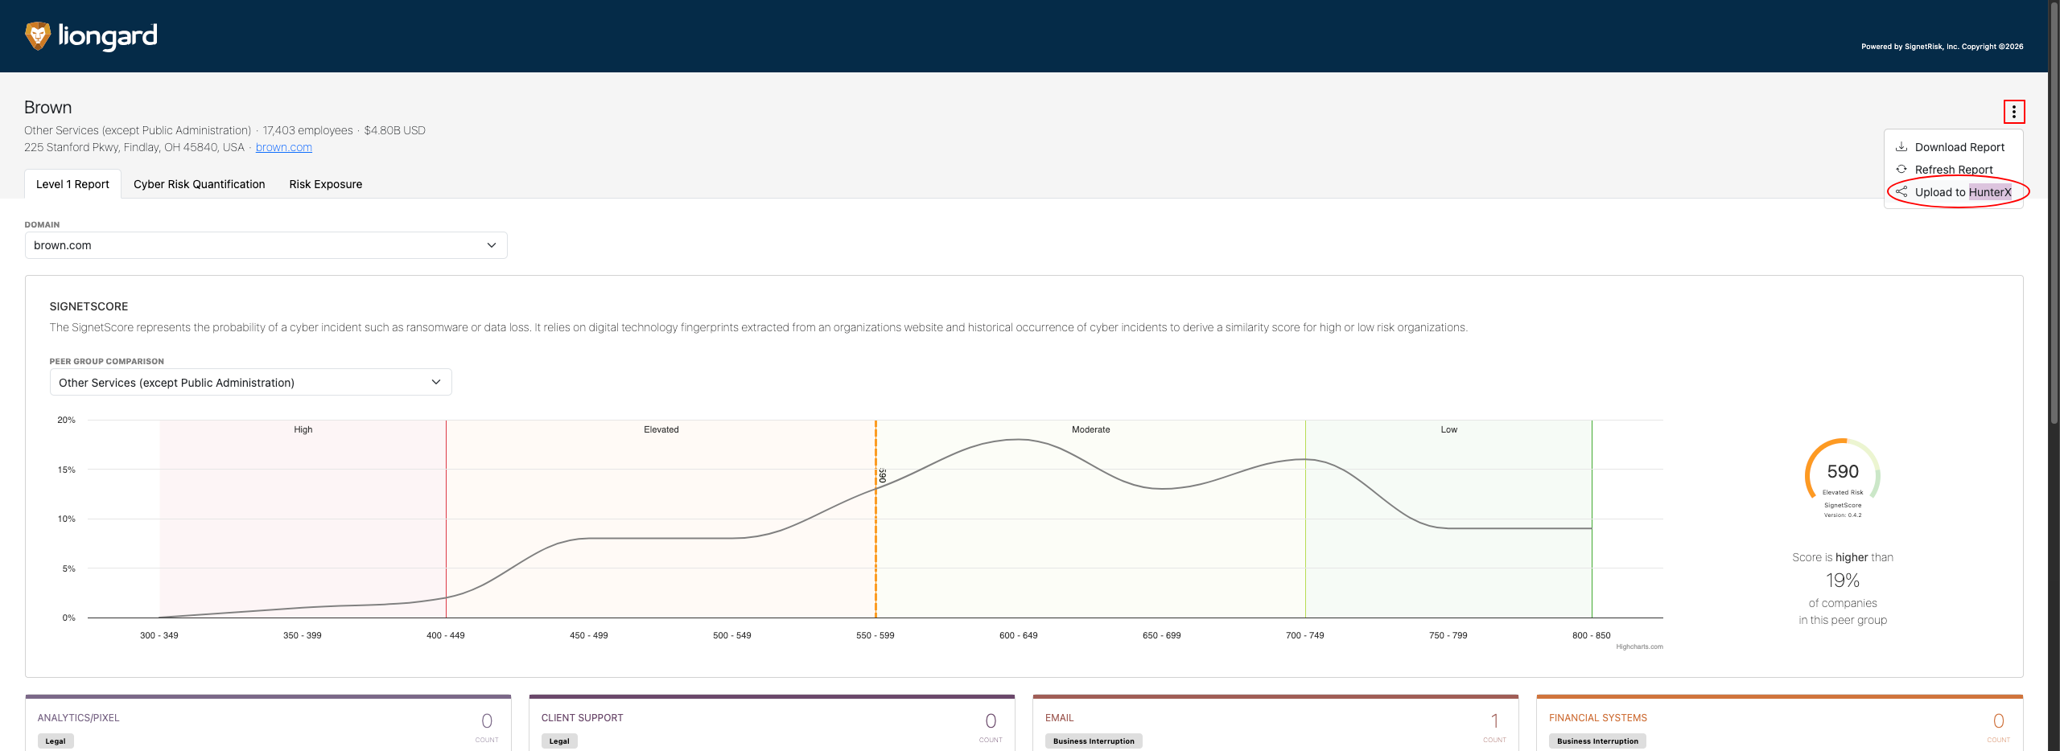Click the 19% peer comparison figure
Screen dimensions: 2060x751
(1843, 581)
